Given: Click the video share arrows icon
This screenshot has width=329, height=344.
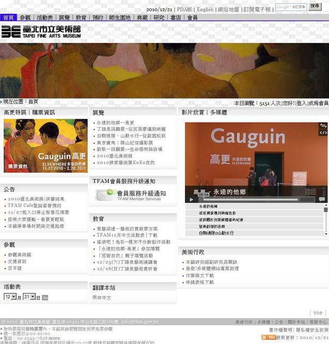Looking at the screenshot, I should [323, 126].
